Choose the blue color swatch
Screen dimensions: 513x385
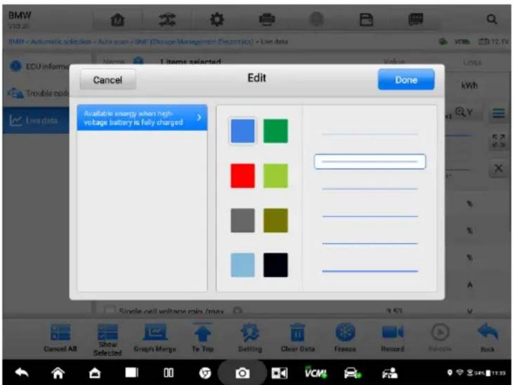pyautogui.click(x=242, y=131)
